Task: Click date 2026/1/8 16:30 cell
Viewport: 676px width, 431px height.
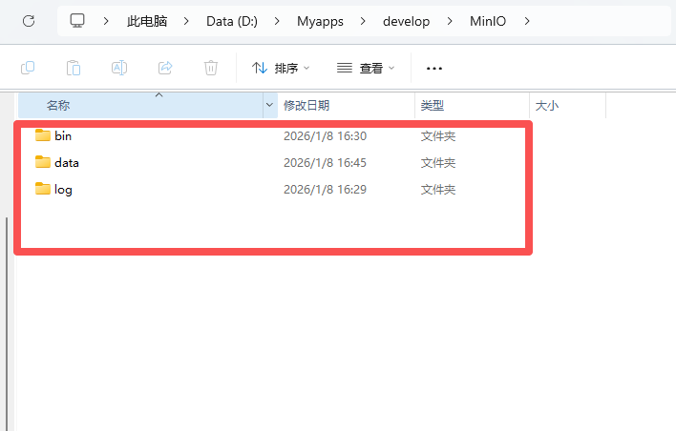Action: [x=325, y=135]
